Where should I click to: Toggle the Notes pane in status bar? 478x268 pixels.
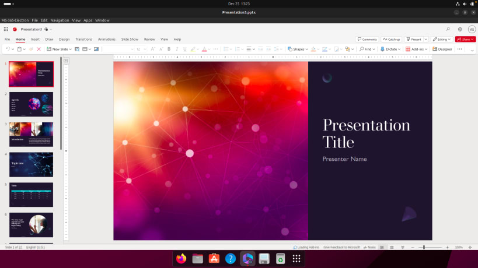[x=369, y=247]
